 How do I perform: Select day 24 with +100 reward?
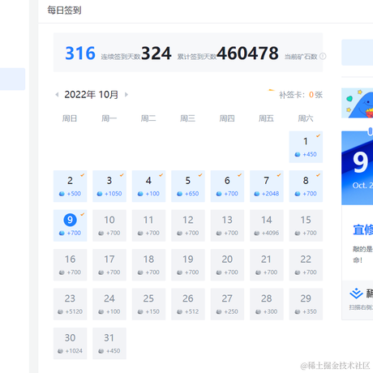pos(109,304)
